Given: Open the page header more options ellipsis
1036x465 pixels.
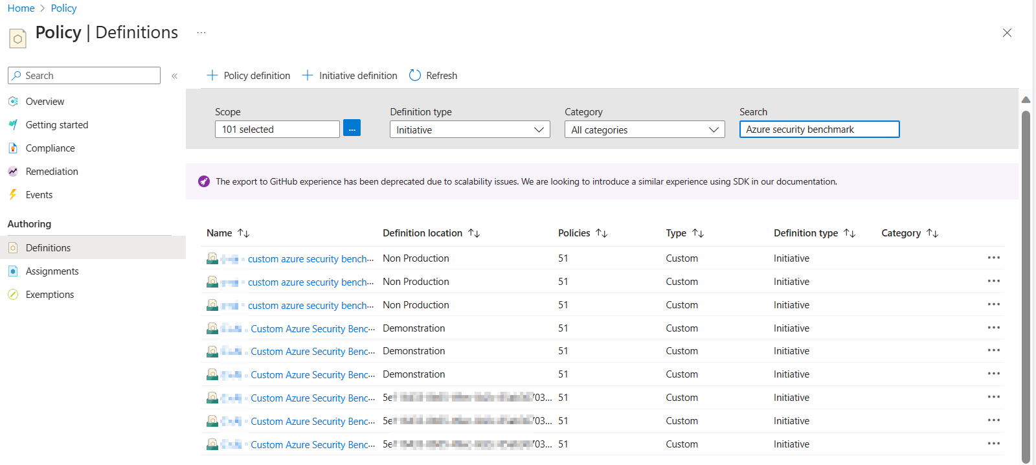Looking at the screenshot, I should [201, 32].
